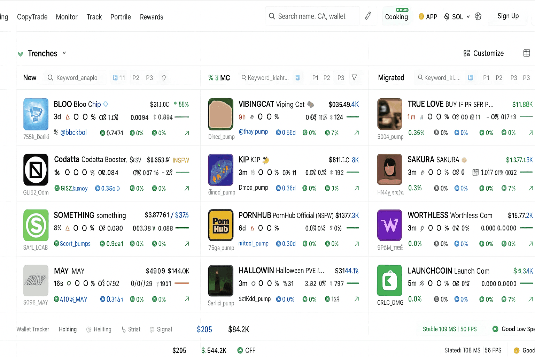Open the SOMETHING token green logo
The image size is (535, 357).
click(x=36, y=225)
